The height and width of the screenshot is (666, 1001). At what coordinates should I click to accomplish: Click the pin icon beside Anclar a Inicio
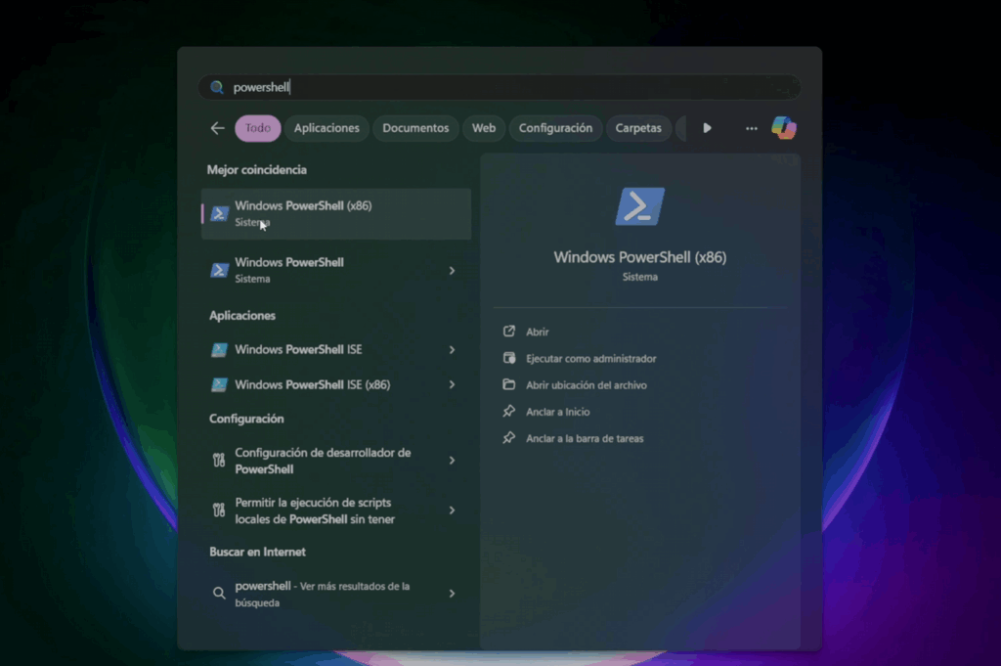(x=508, y=411)
